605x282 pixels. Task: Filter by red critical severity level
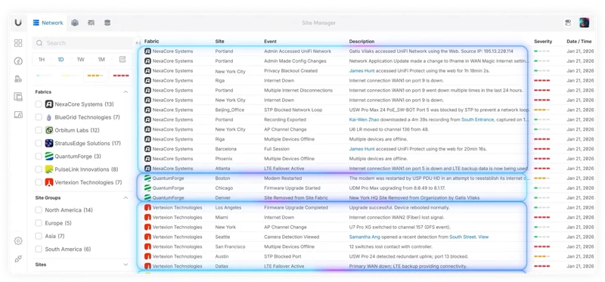click(x=121, y=76)
